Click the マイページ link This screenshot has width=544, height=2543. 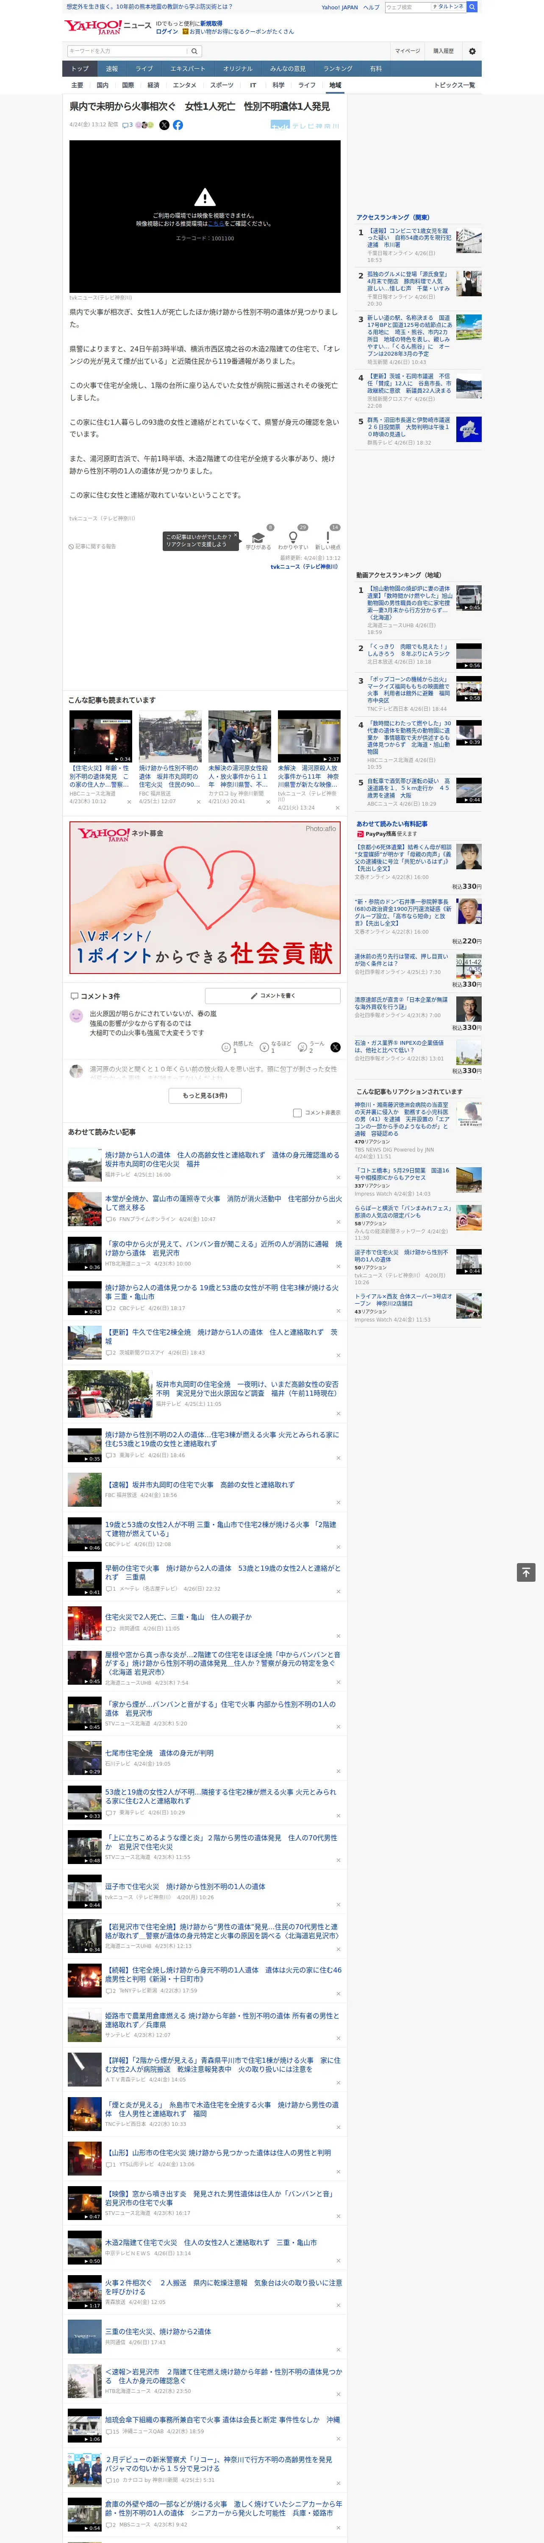pos(408,51)
